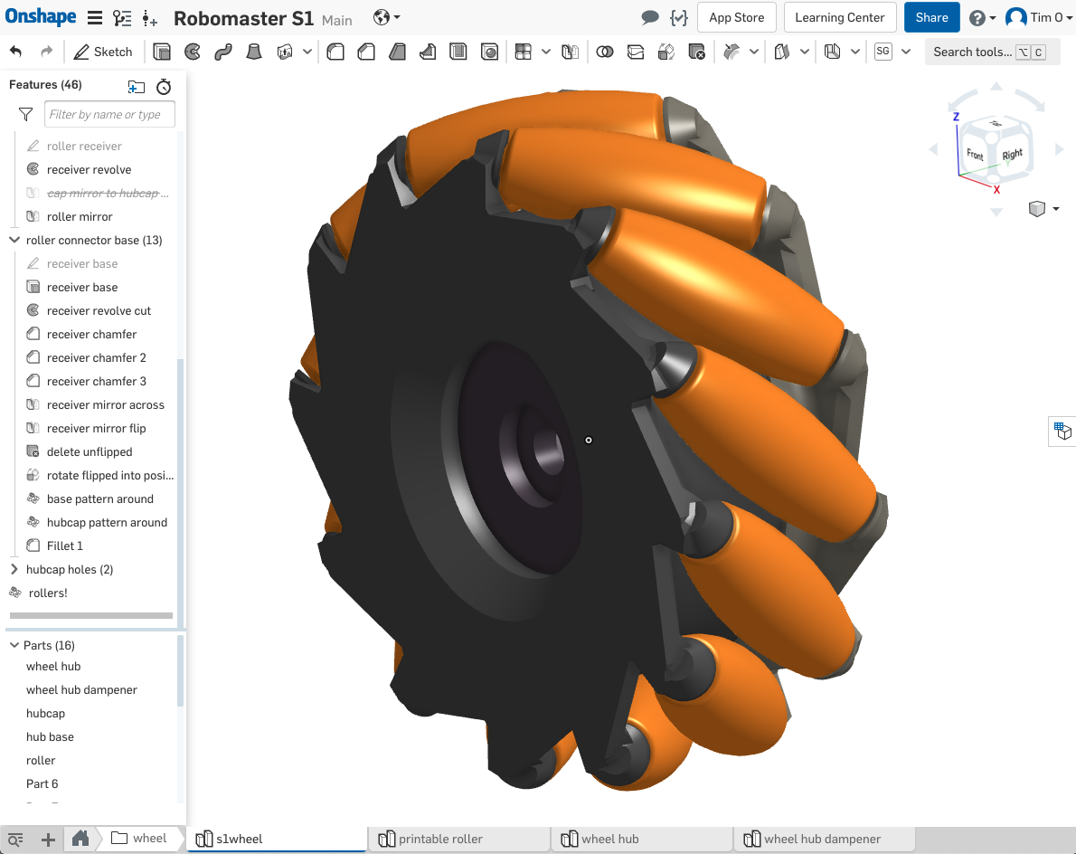
Task: Click the Filter by name input field
Action: click(109, 115)
